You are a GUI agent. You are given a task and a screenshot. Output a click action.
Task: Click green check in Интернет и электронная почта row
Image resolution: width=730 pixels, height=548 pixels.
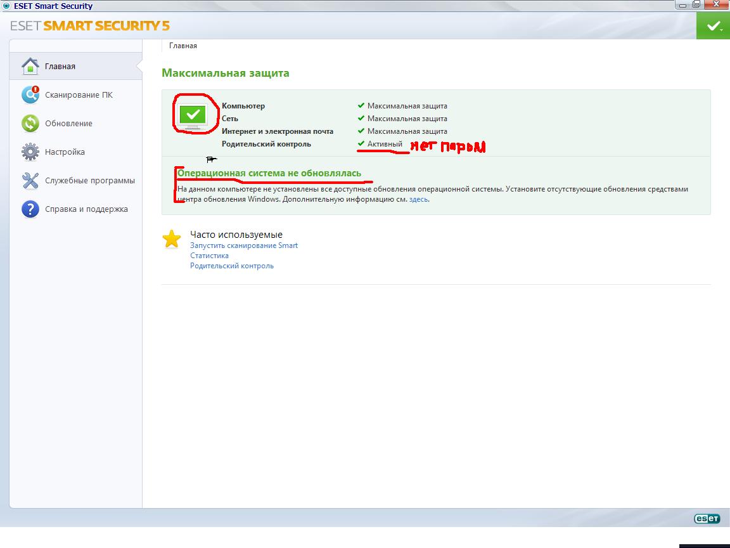point(361,131)
